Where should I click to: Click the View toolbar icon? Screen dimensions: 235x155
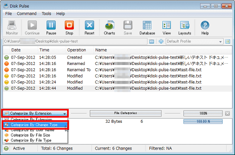167,28
